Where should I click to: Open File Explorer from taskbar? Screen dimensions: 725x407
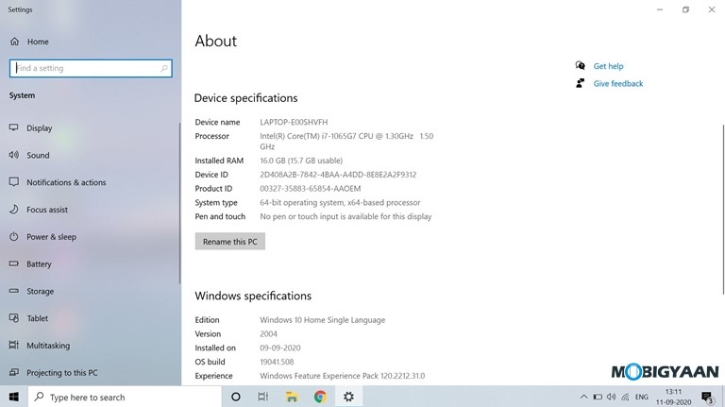292,397
